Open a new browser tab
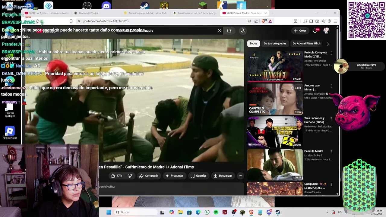386x217 pixels. tap(273, 13)
